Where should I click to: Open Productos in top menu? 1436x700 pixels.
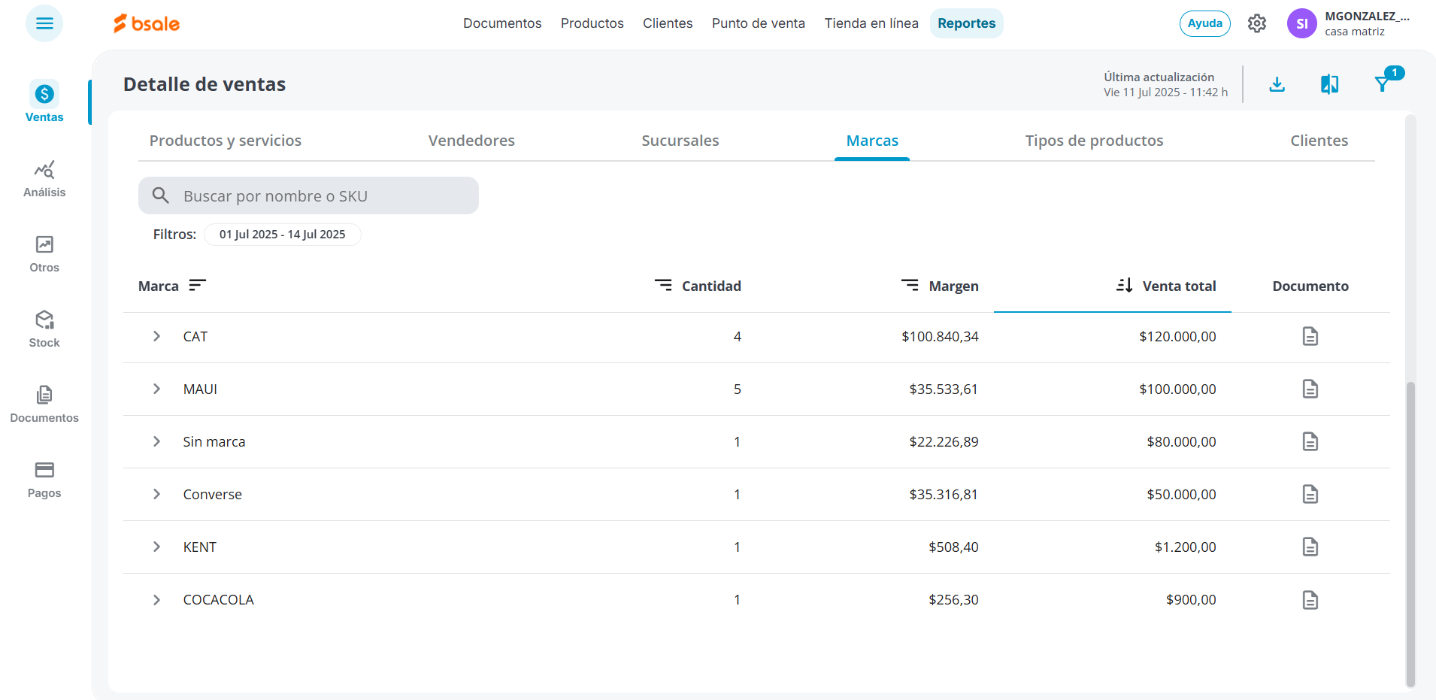pos(592,23)
